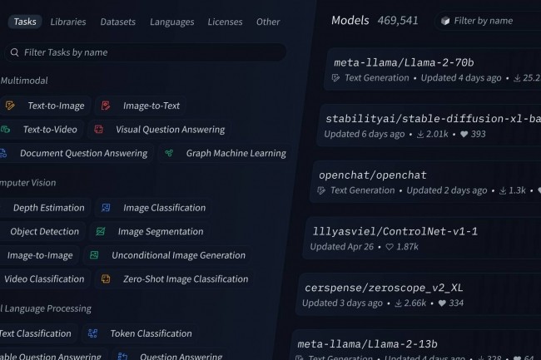The height and width of the screenshot is (360, 541).
Task: Click Text Generation icon on Llama-2-70b card
Action: [335, 78]
